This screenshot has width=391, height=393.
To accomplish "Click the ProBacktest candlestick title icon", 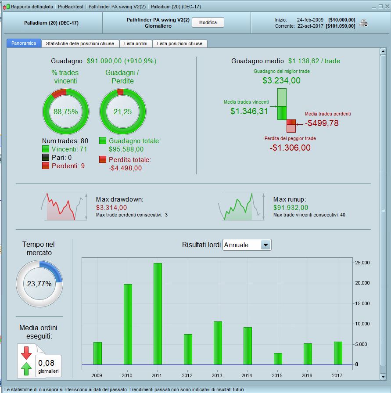I will tap(6, 7).
